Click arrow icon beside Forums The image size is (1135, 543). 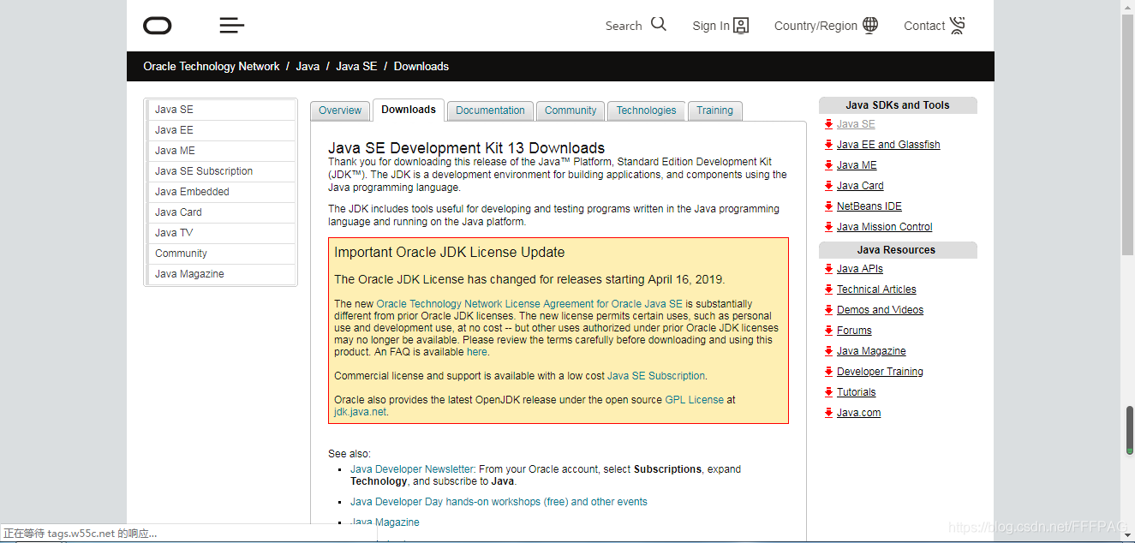pyautogui.click(x=828, y=331)
